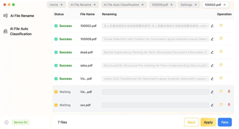The image size is (239, 129).
Task: Open AI File Auto Classification in sidebar
Action: (x=21, y=31)
